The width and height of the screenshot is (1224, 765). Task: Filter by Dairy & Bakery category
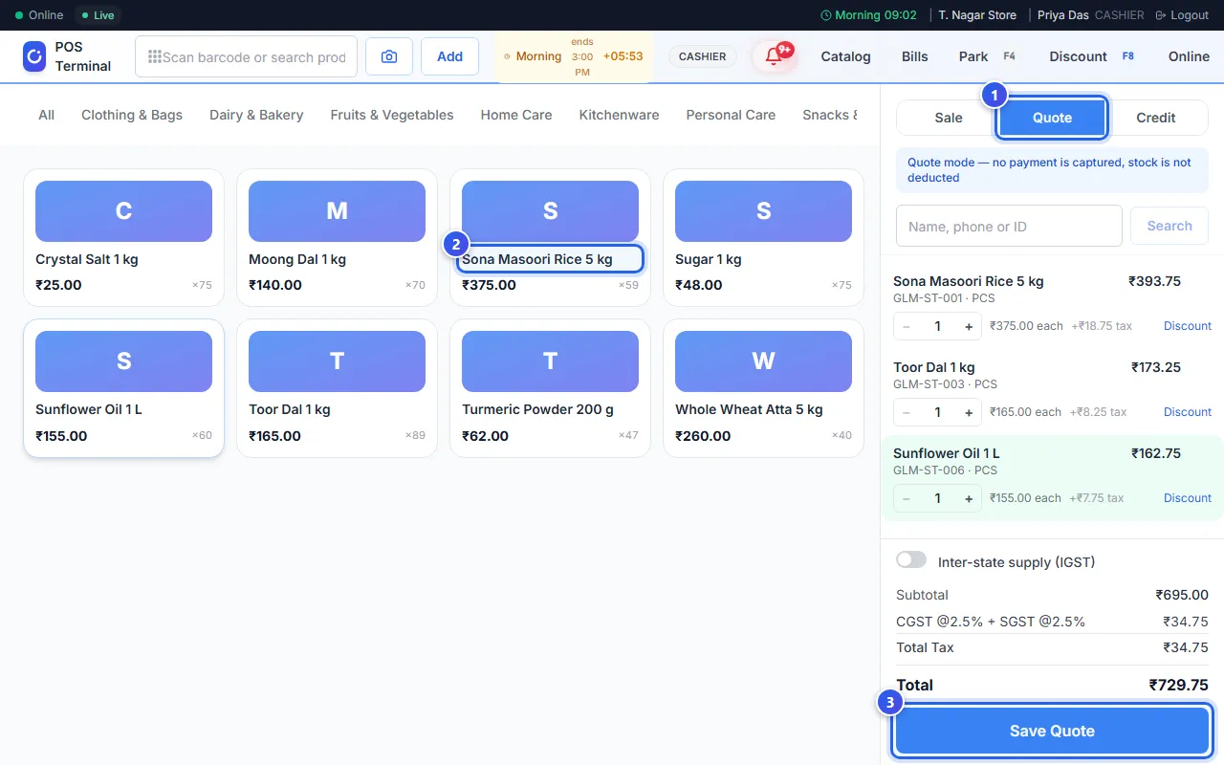click(256, 115)
